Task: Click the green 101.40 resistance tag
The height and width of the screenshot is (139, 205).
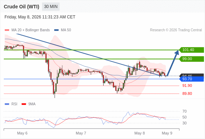Action: pyautogui.click(x=191, y=50)
